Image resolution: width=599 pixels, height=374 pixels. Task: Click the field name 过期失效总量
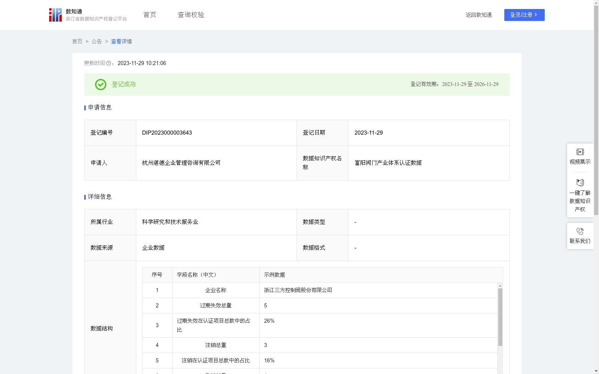[x=216, y=306]
